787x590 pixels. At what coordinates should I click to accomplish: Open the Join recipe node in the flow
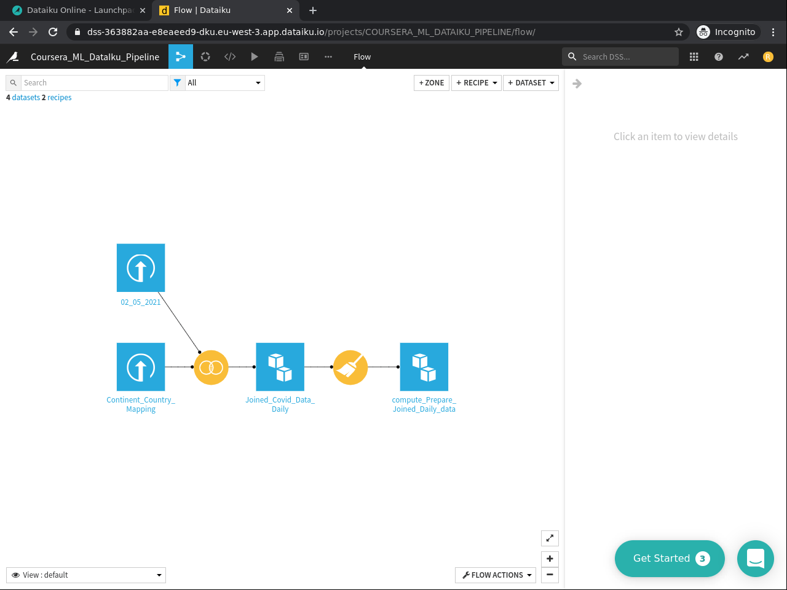(211, 367)
